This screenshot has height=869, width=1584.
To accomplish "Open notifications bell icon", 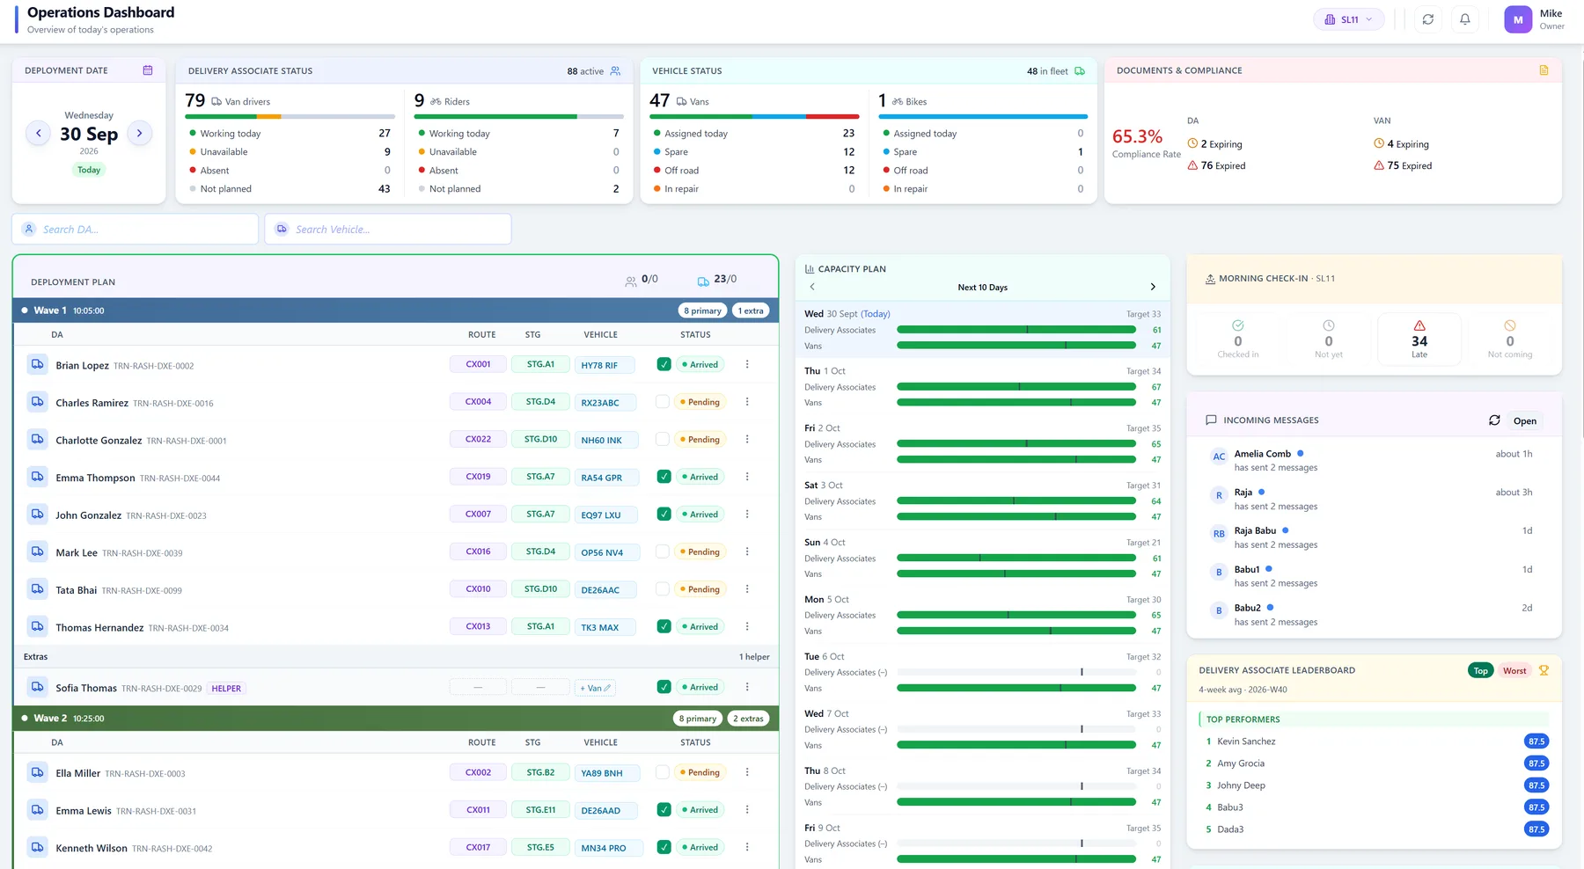I will coord(1465,19).
